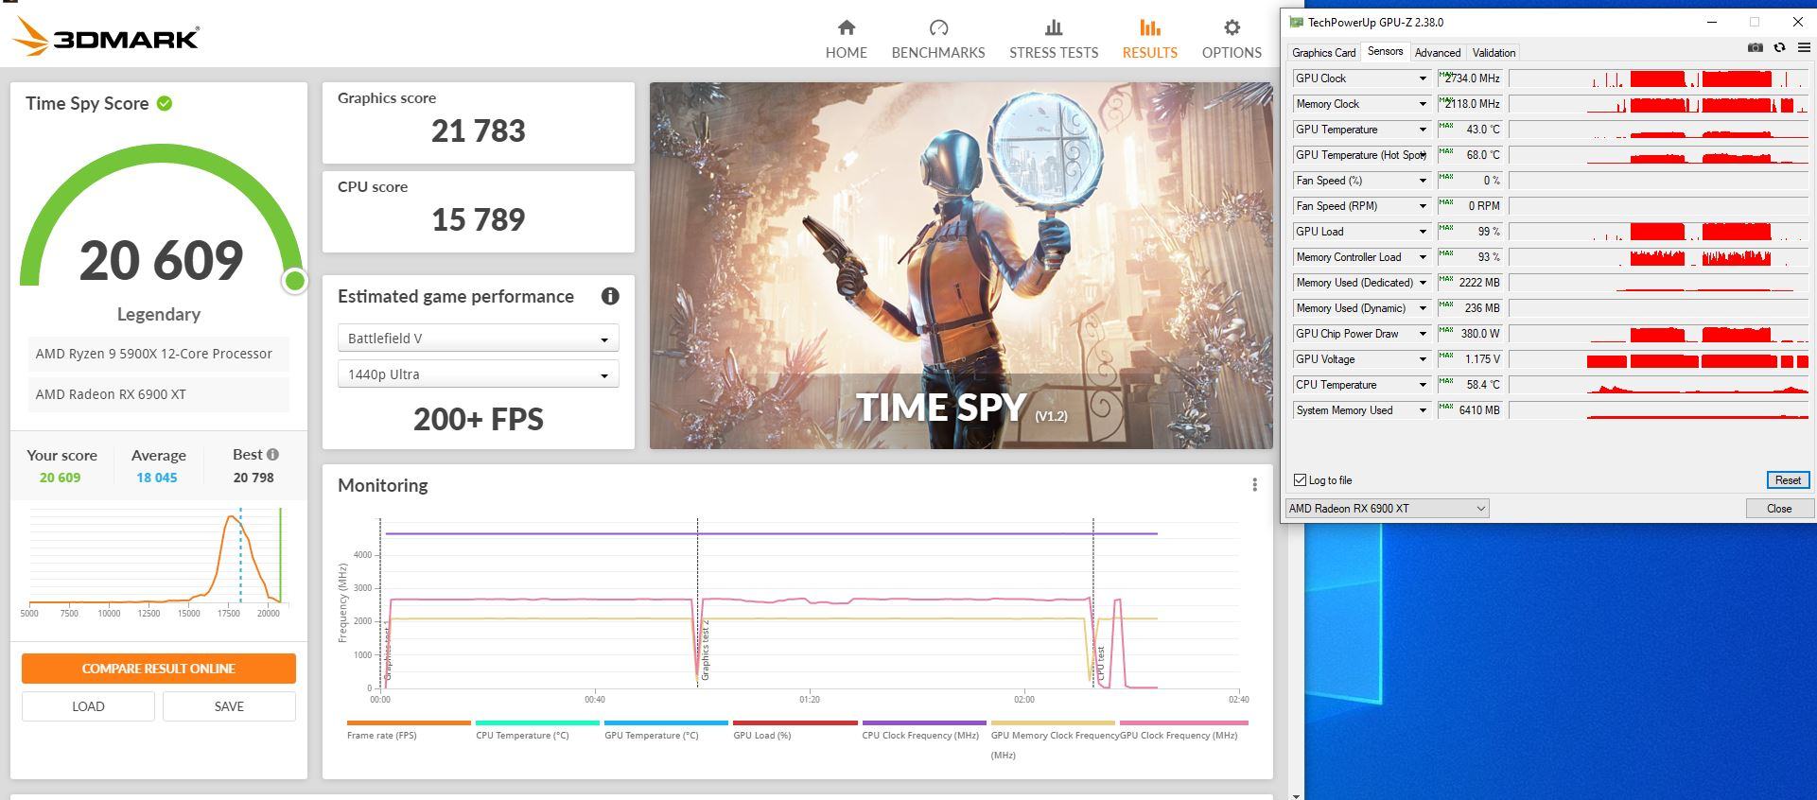1817x800 pixels.
Task: Click the GPU-Z title bar app icon
Action: [1296, 22]
